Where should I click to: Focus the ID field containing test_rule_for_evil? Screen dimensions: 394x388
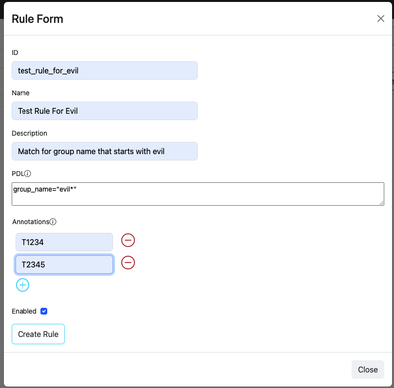point(104,71)
